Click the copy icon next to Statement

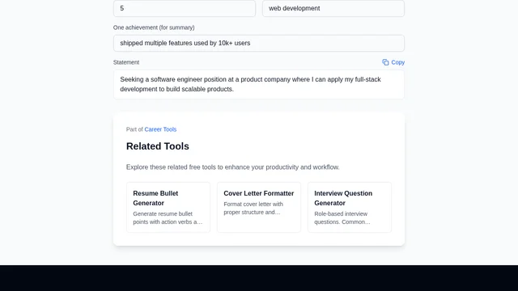385,62
